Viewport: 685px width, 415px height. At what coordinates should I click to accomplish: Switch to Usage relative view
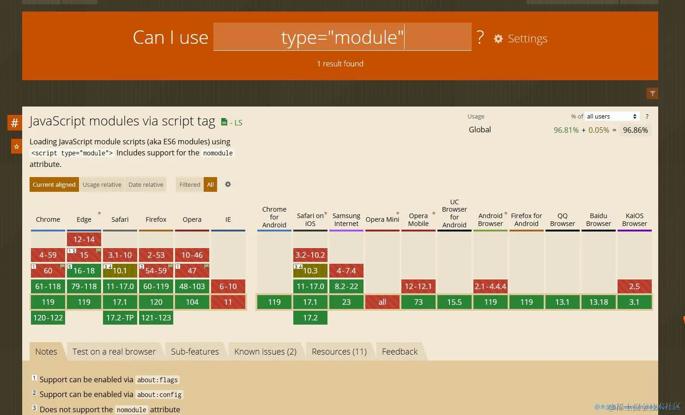[102, 184]
